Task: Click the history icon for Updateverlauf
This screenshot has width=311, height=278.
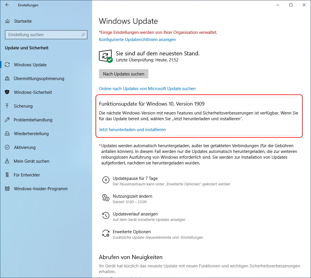Action: pos(106,215)
